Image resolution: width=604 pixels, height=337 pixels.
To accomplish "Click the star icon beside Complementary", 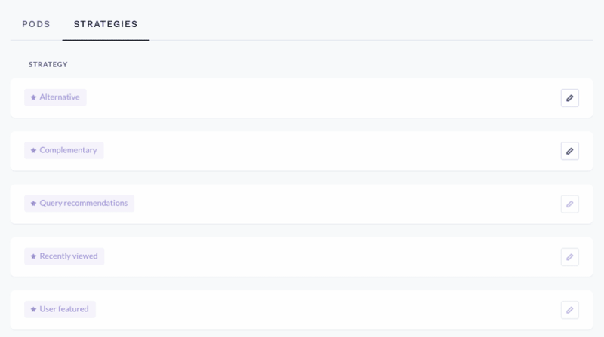I will (x=33, y=150).
